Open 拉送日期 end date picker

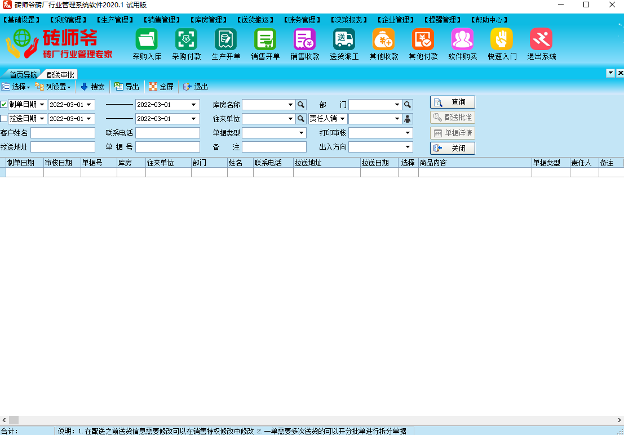[194, 118]
